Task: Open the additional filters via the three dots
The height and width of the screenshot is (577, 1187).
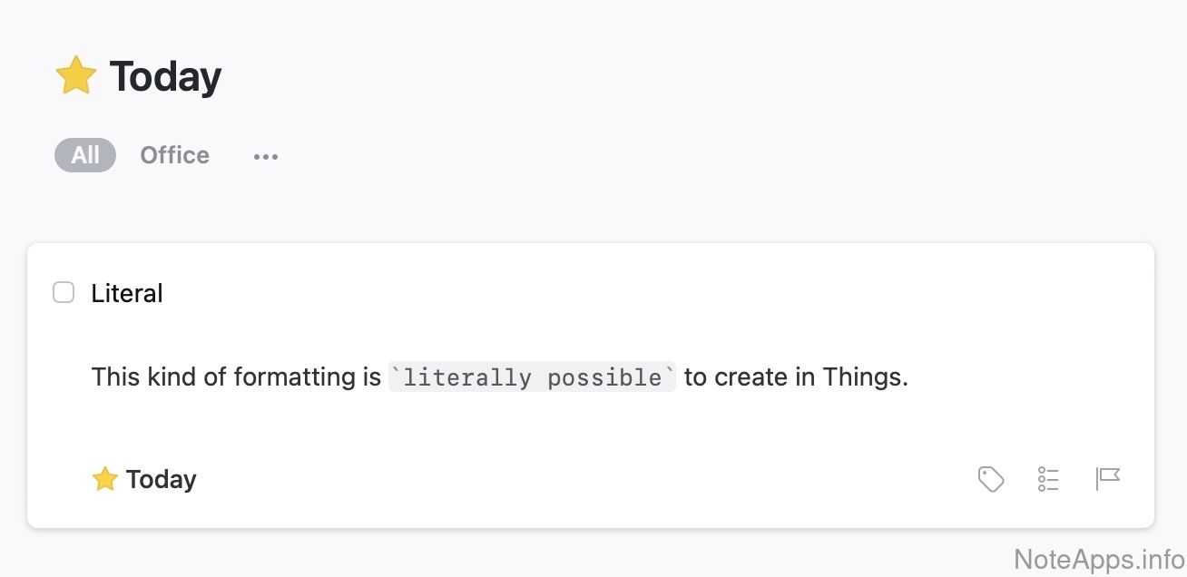Action: click(x=265, y=156)
